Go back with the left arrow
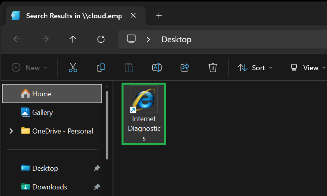The width and height of the screenshot is (327, 196). point(17,39)
